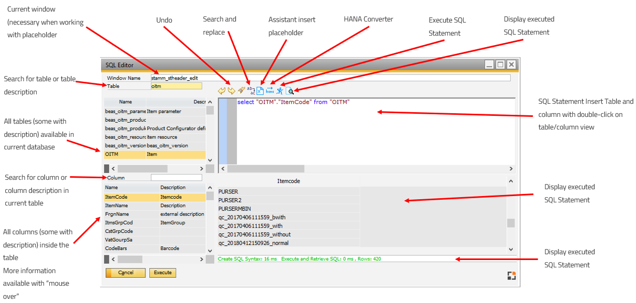Open the HANA Converter
The width and height of the screenshot is (636, 303).
point(269,90)
